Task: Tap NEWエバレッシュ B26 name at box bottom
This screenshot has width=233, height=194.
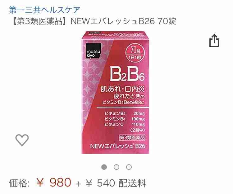Action: coord(118,146)
